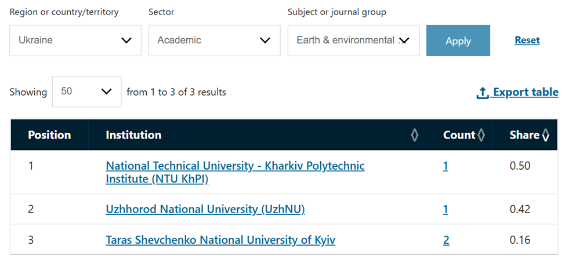The width and height of the screenshot is (565, 256).
Task: Open Sector dropdown showing Academic
Action: 215,41
